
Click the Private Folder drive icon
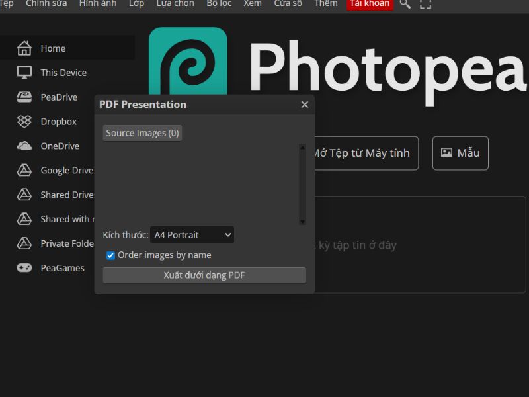click(24, 243)
